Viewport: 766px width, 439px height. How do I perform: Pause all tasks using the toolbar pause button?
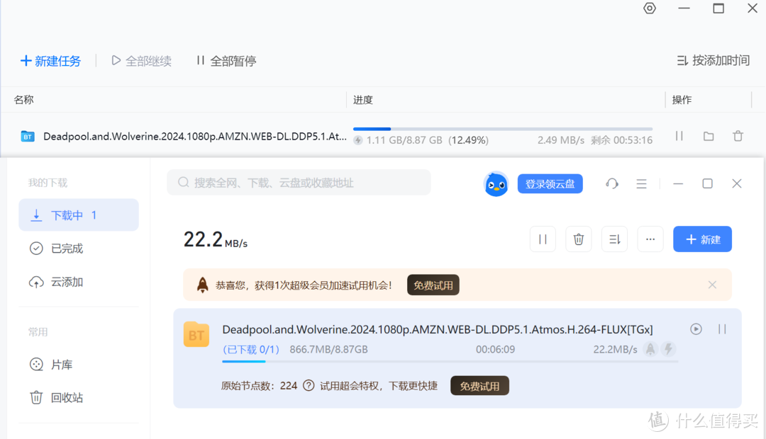tap(226, 61)
